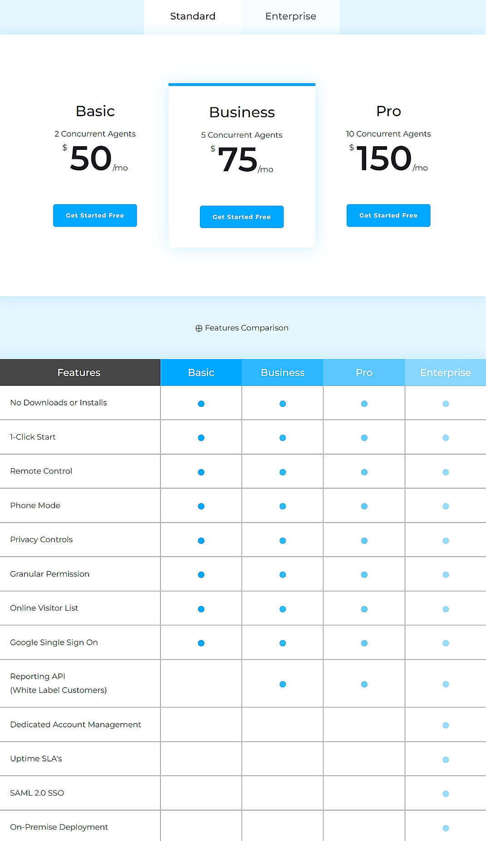This screenshot has width=486, height=841.
Task: Click Enterprise dot for 1-Click Start
Action: click(446, 438)
